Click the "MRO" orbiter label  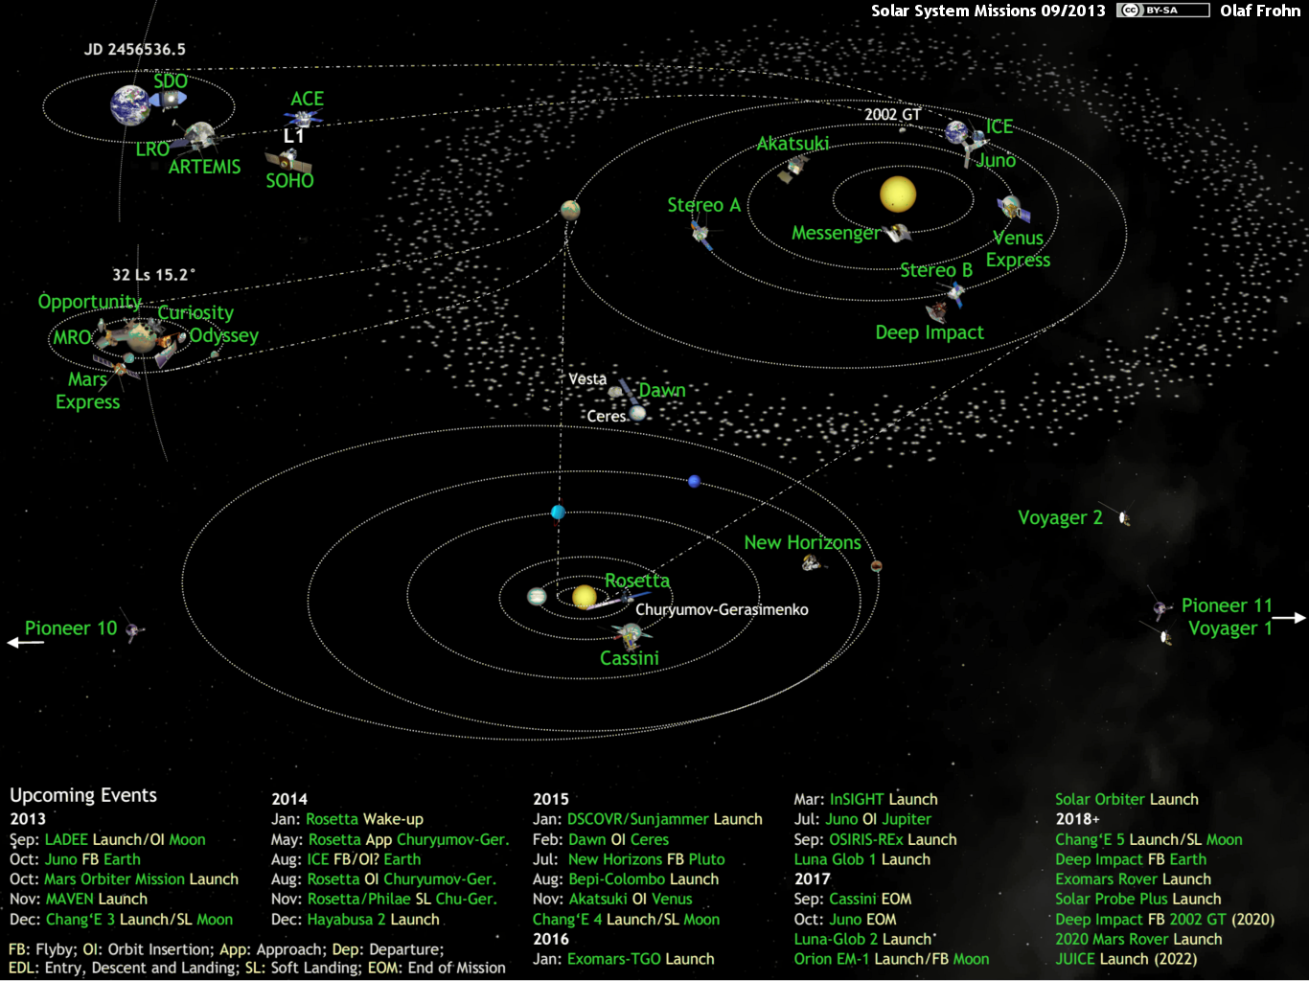[x=72, y=337]
